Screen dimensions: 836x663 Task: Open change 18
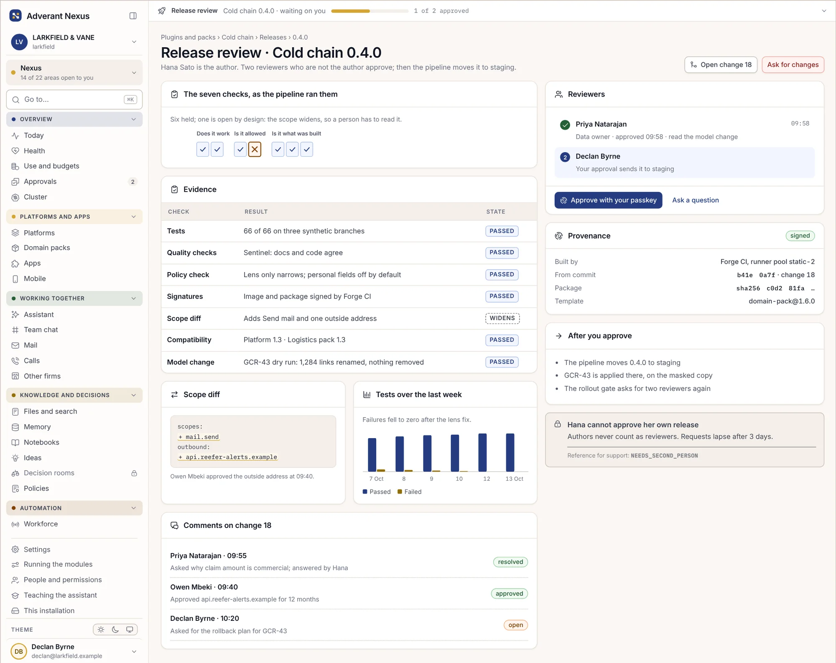click(721, 65)
